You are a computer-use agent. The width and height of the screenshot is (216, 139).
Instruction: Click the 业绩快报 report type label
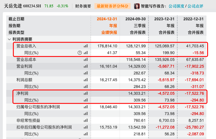[109, 32]
